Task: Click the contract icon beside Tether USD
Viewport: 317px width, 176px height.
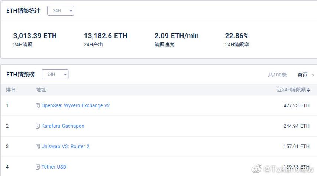Action: (38, 167)
